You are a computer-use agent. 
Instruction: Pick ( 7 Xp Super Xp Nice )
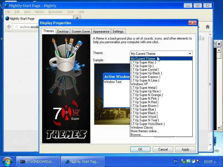(x=161, y=91)
